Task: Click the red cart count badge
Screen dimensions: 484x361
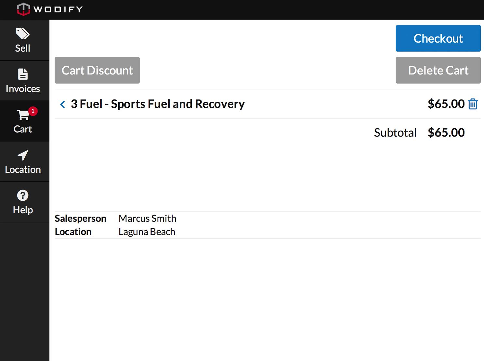Action: tap(33, 111)
